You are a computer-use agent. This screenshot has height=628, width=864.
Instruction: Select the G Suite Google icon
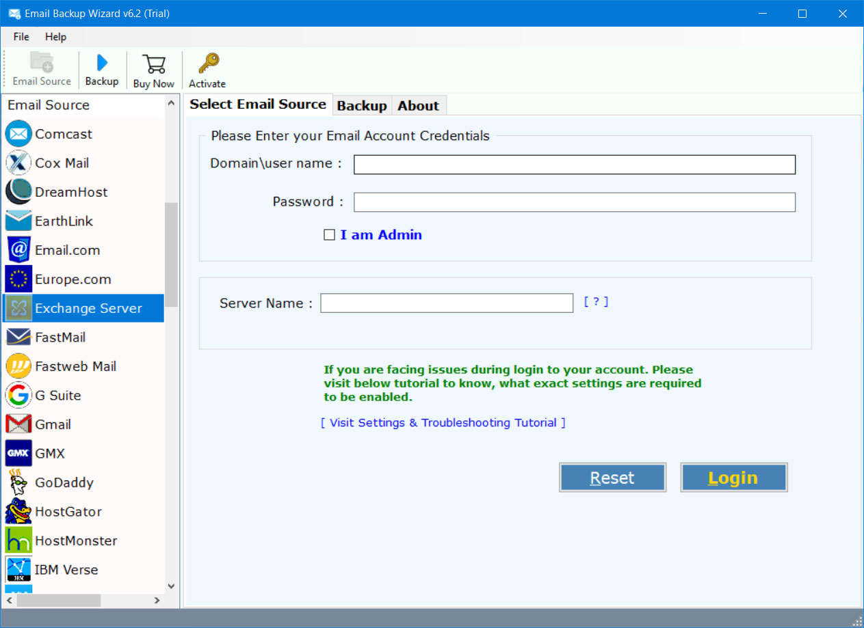18,395
